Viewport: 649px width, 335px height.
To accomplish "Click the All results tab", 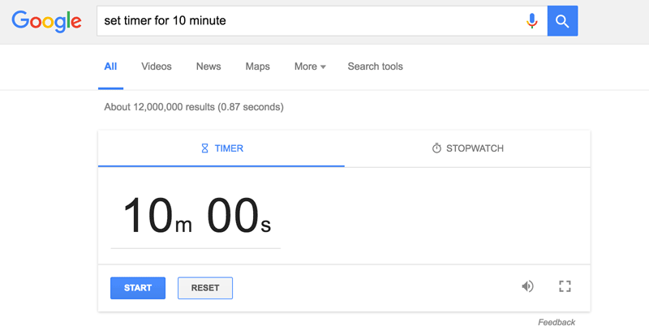I will 110,67.
